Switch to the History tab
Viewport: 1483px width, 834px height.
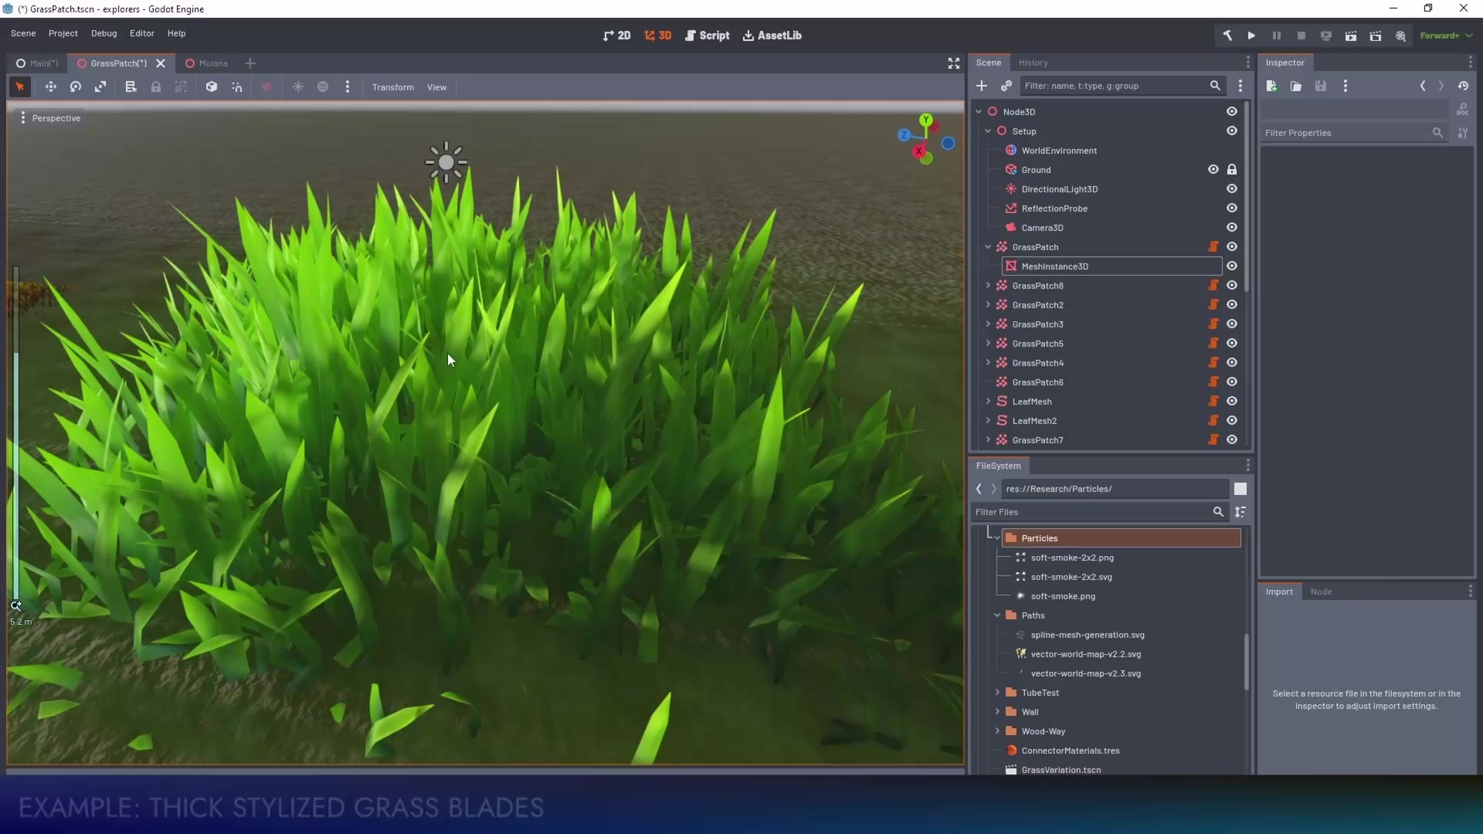1033,63
